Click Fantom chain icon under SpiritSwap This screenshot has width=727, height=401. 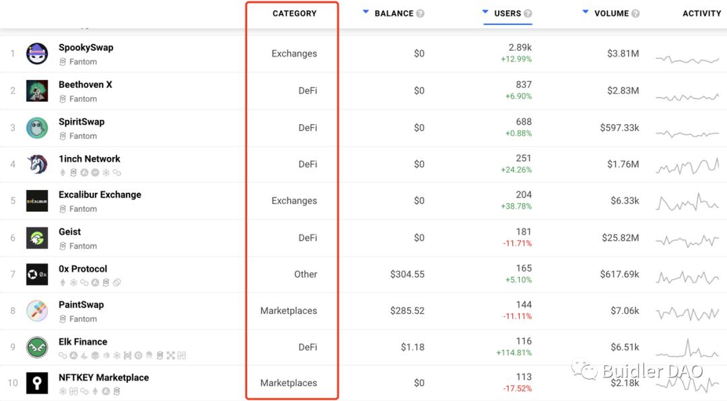[63, 136]
